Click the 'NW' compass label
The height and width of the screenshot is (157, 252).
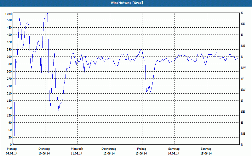(243, 68)
